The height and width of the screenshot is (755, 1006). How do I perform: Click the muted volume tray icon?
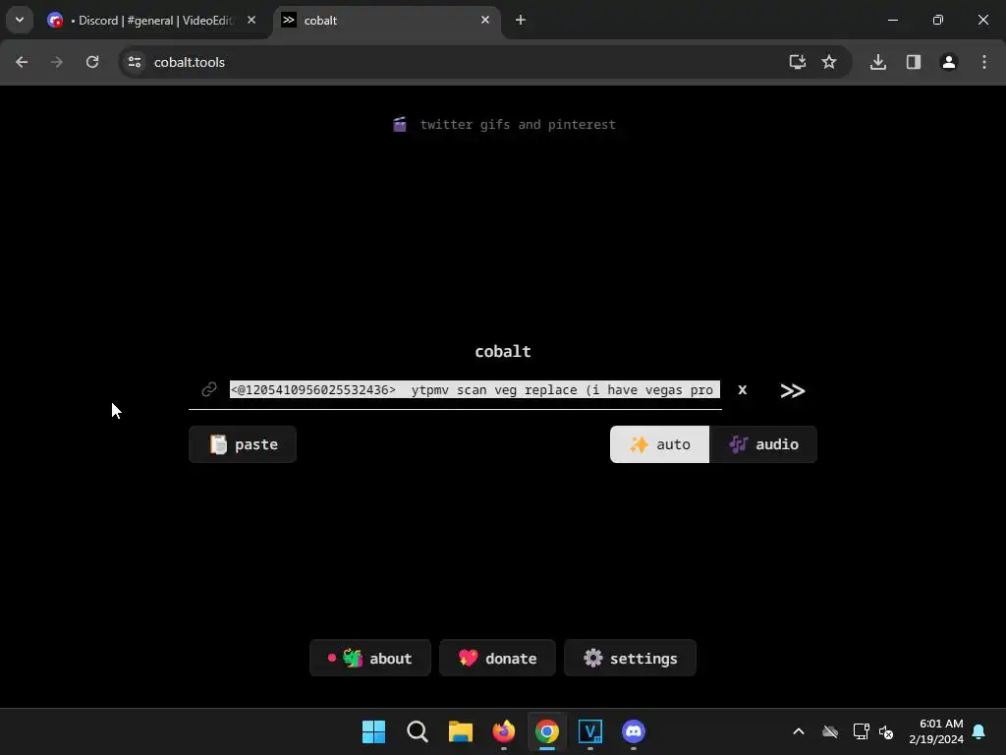[x=887, y=731]
